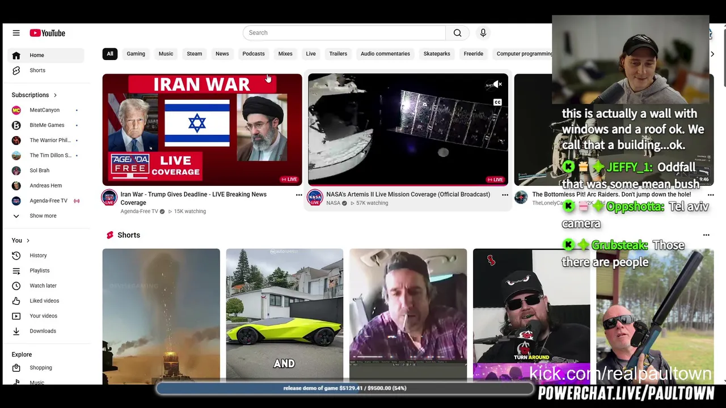
Task: Select the Podcasts filter chip
Action: 254,54
